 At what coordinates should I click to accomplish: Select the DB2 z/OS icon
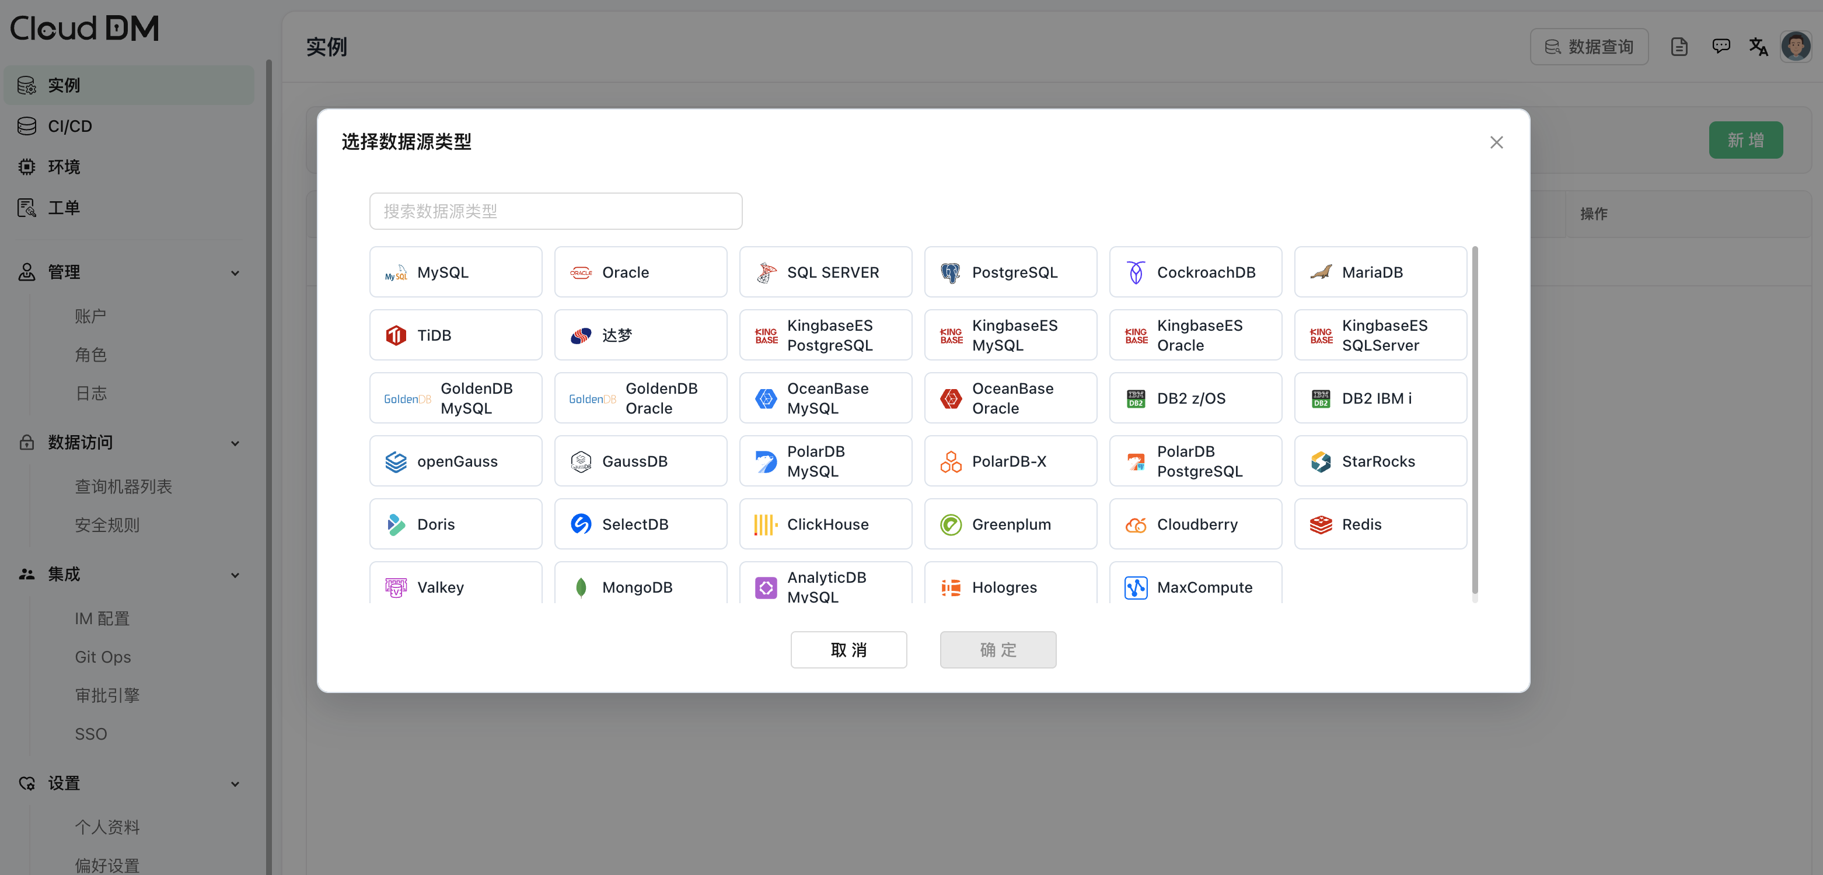(1136, 399)
